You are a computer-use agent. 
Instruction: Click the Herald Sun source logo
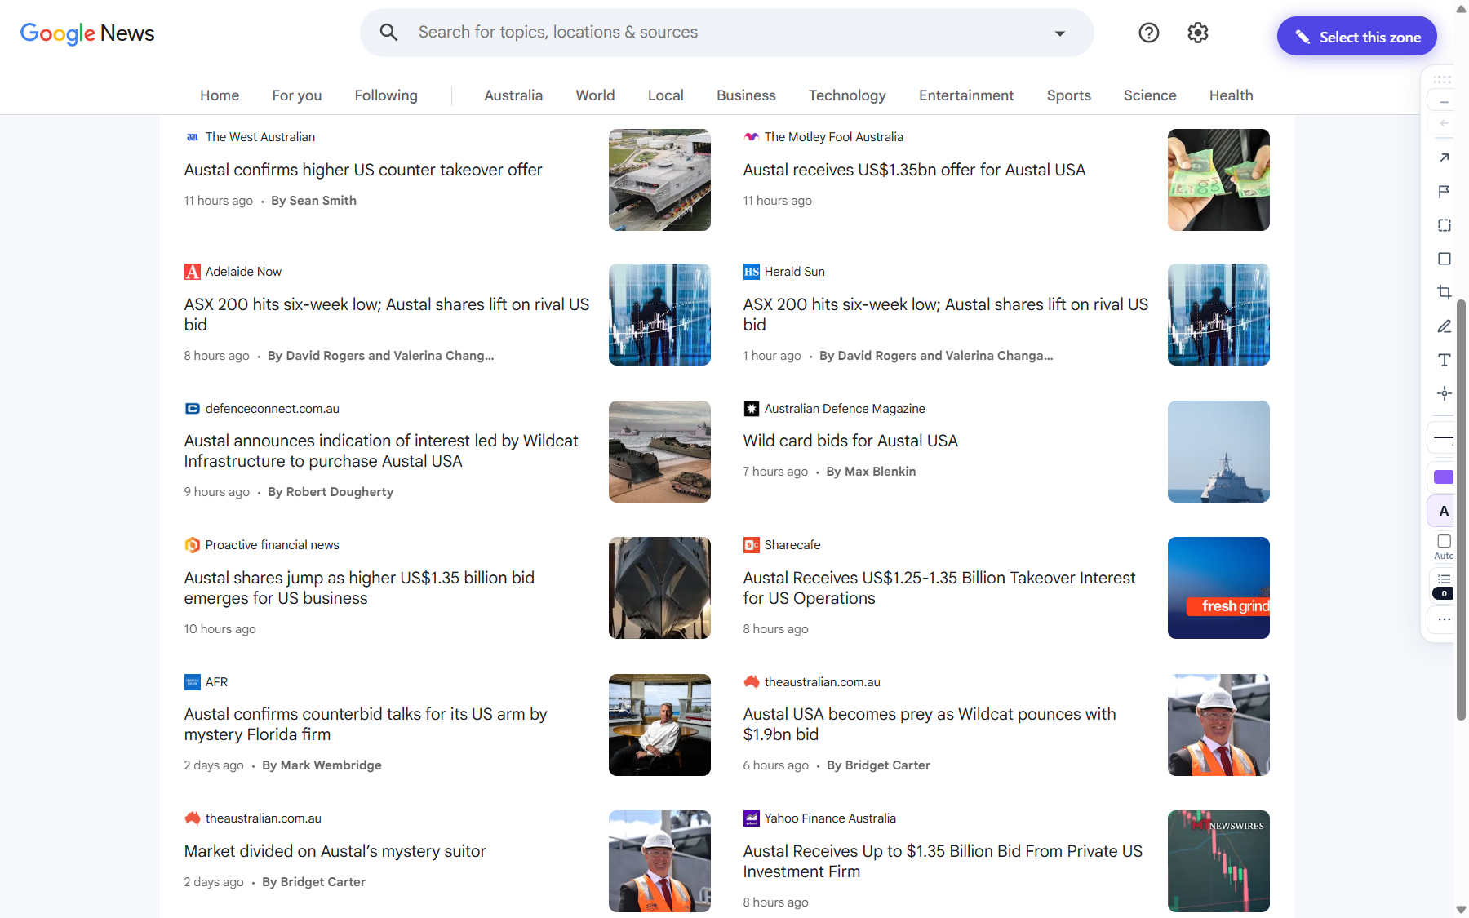pyautogui.click(x=752, y=272)
